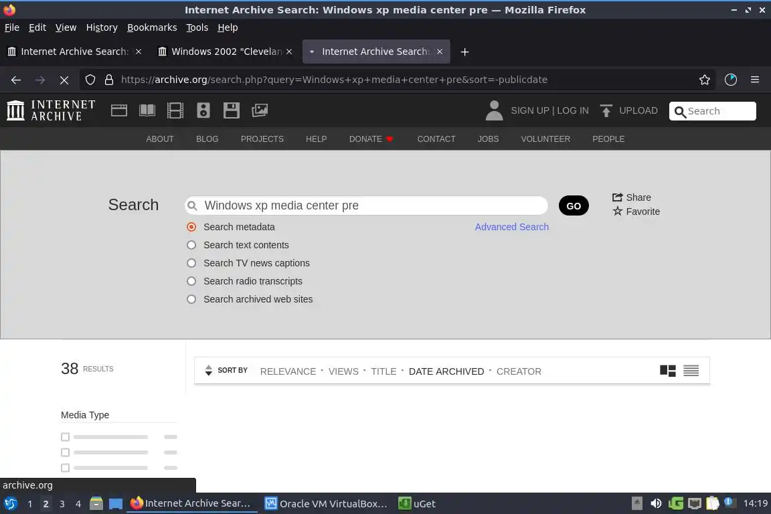This screenshot has height=514, width=771.
Task: Focus the main search query field
Action: 366,205
